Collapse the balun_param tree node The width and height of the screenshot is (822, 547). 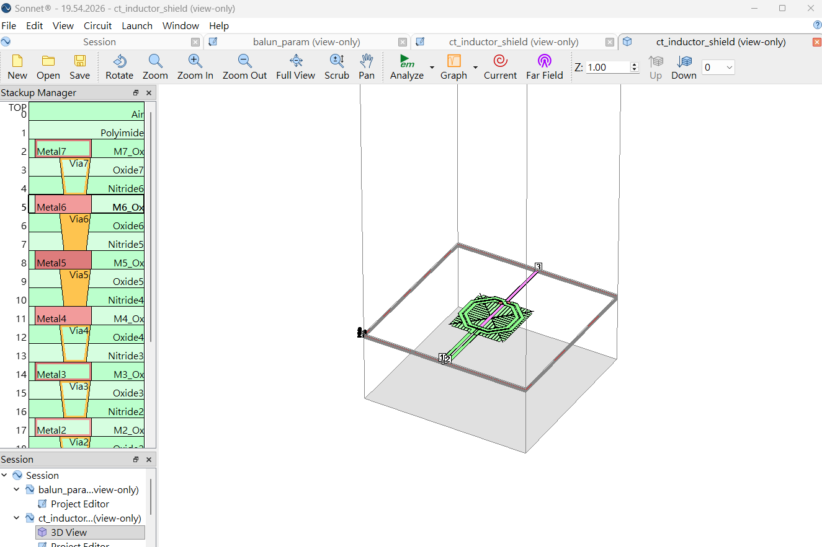(17, 489)
